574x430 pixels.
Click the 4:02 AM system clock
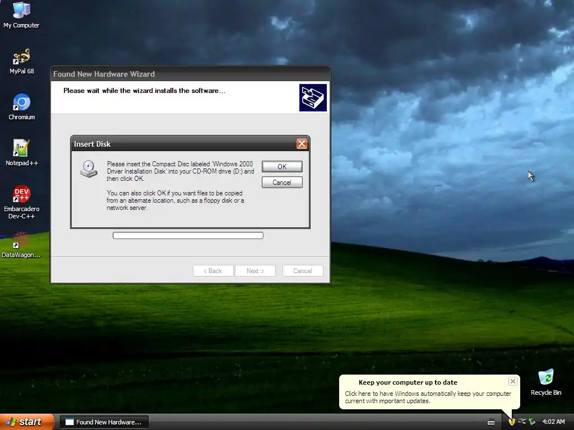click(x=553, y=422)
